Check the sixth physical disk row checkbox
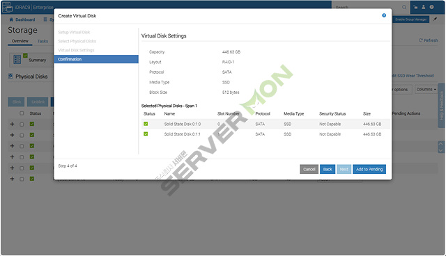446x256 pixels. (22, 179)
